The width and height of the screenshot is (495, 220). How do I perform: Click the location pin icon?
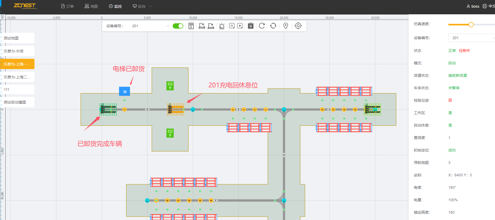pos(286,26)
